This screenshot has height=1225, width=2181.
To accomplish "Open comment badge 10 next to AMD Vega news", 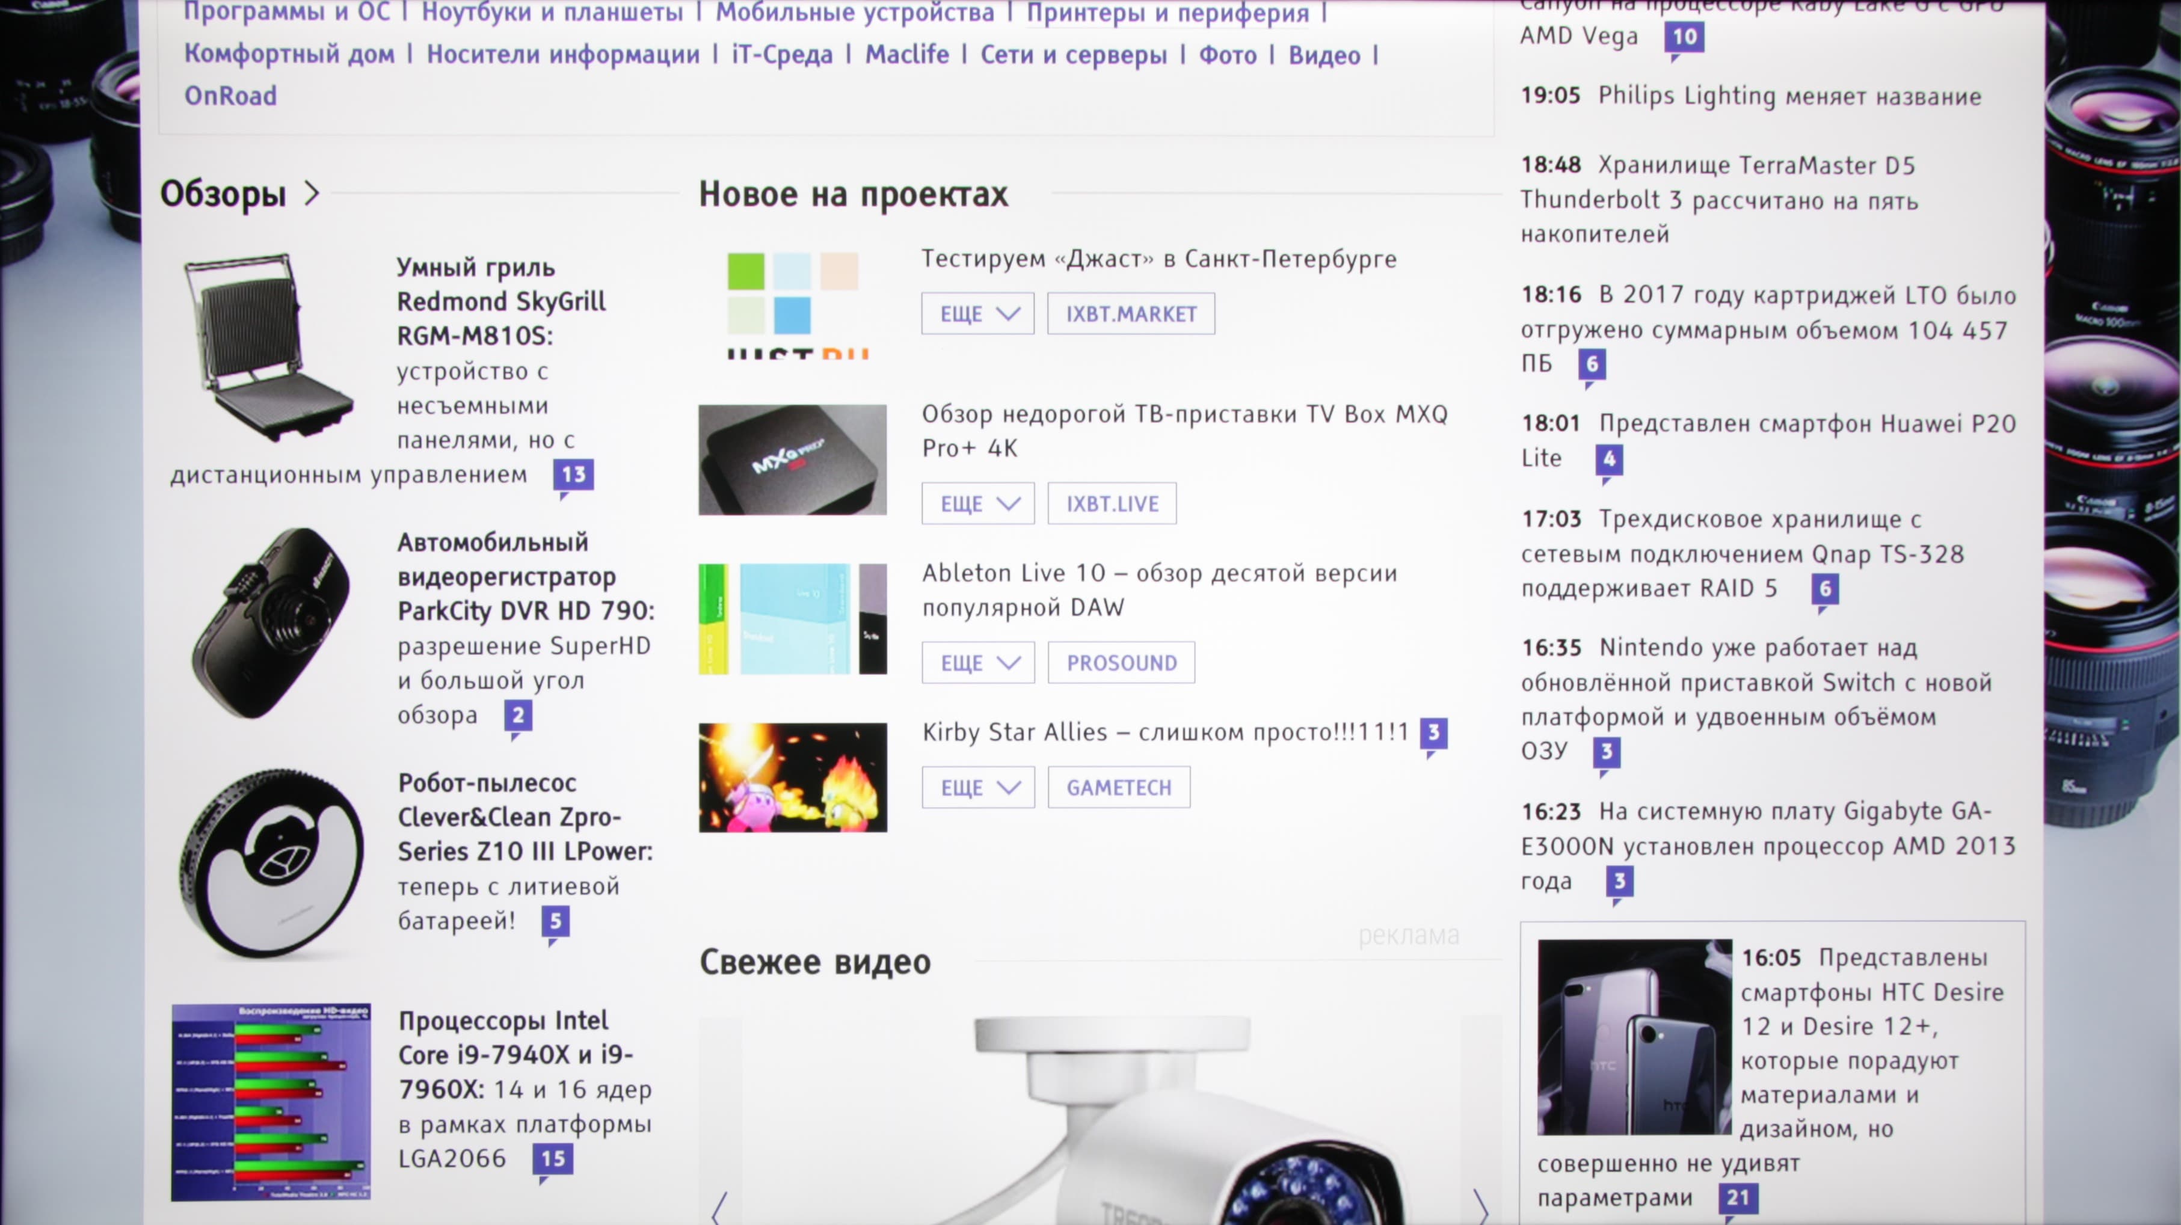I will point(1684,37).
